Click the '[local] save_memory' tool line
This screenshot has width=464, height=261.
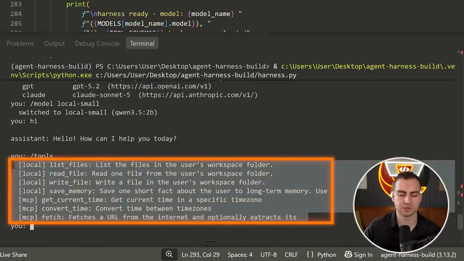click(173, 191)
